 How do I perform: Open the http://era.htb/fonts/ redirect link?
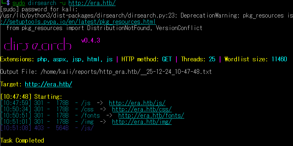pos(151,116)
